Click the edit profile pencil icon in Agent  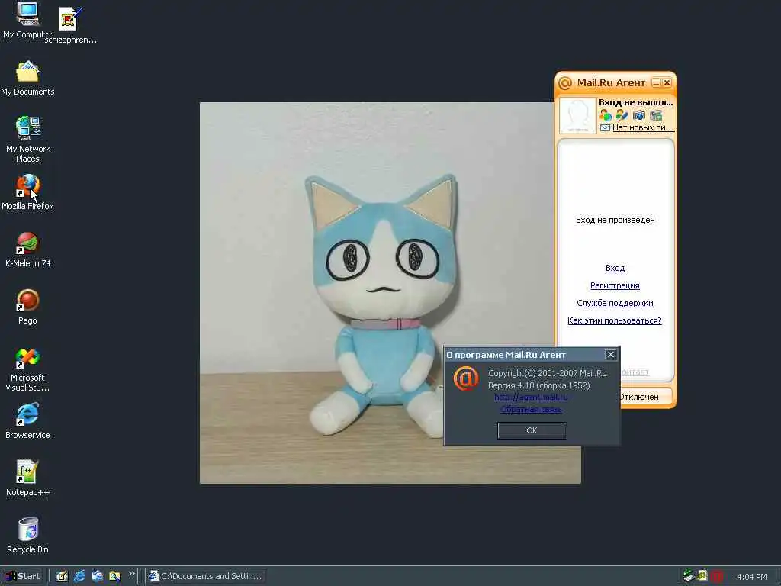coord(622,115)
